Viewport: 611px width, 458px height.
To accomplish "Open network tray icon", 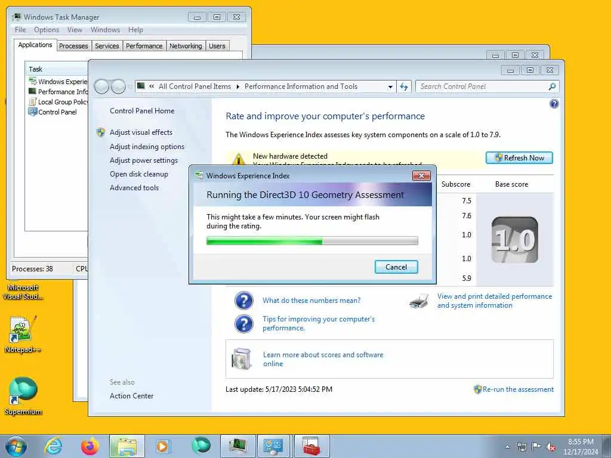I will click(x=521, y=447).
